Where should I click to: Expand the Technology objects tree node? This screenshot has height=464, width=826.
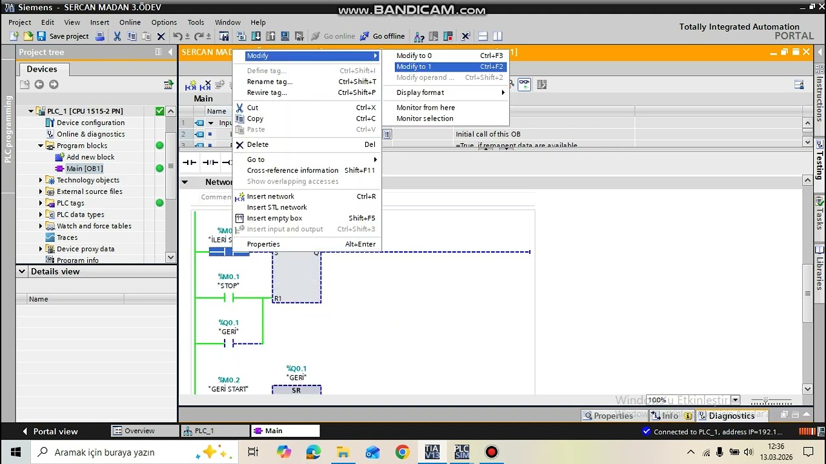41,180
